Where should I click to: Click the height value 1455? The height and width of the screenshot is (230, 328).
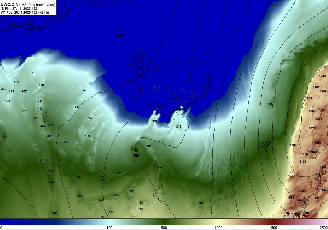coord(323,167)
